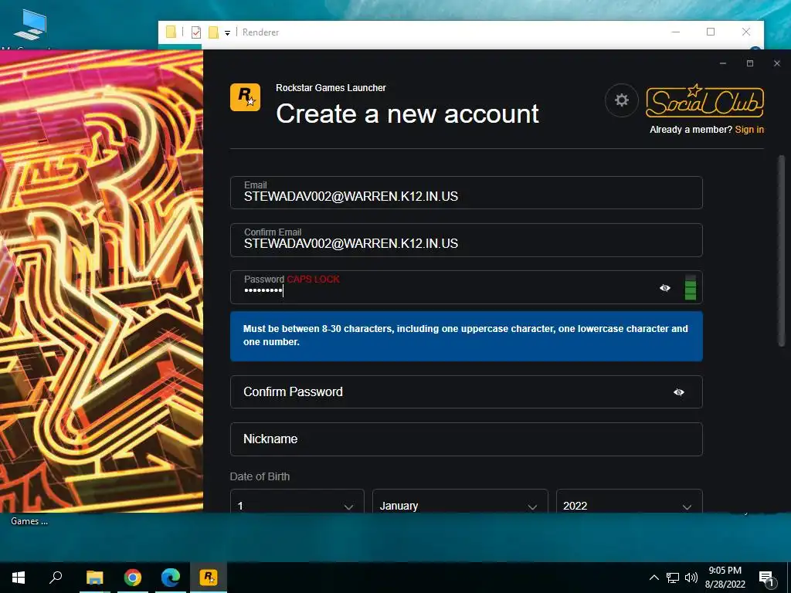The width and height of the screenshot is (791, 593).
Task: Click the Confirm Email field
Action: [466, 240]
